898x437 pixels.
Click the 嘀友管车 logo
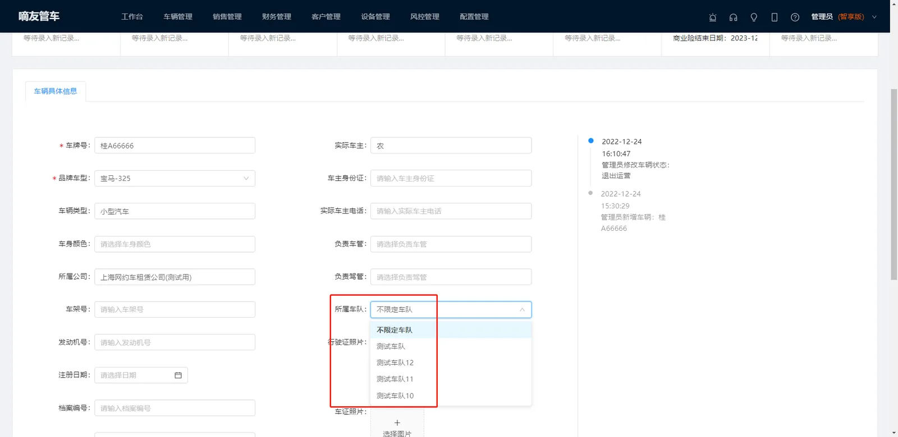pyautogui.click(x=39, y=16)
